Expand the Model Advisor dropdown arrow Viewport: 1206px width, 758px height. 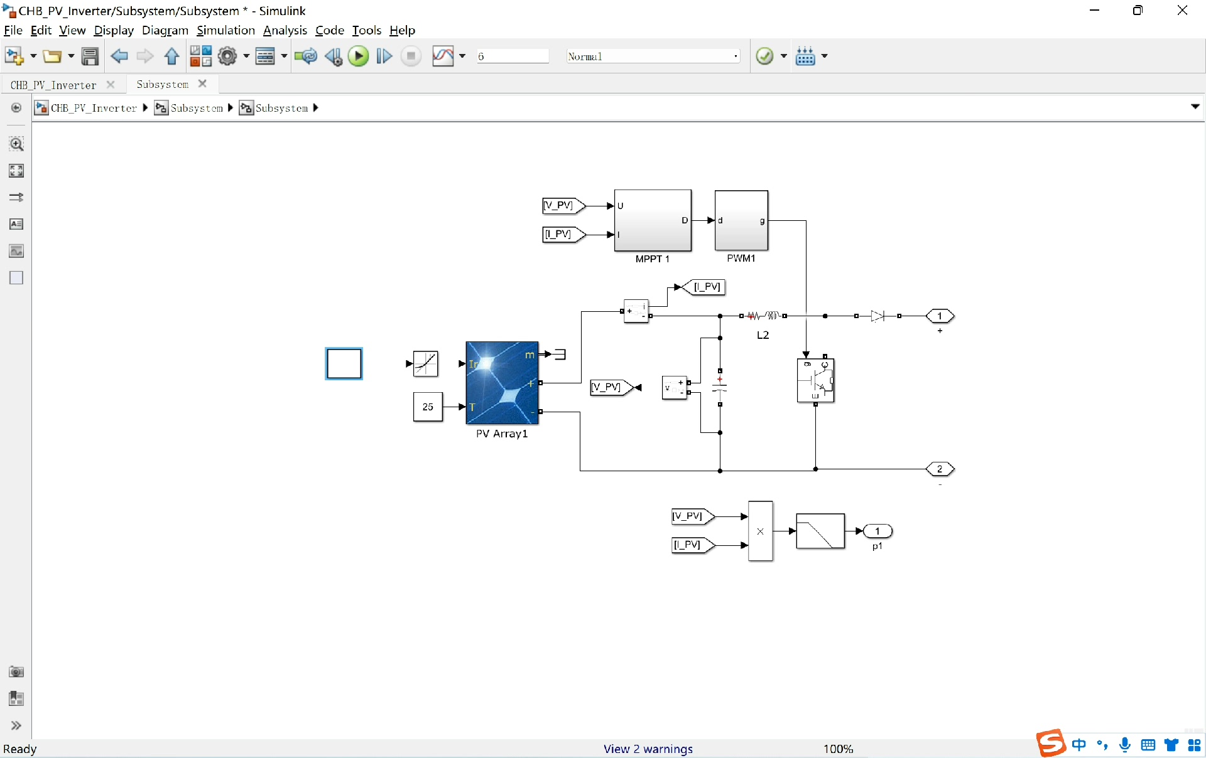(x=784, y=56)
